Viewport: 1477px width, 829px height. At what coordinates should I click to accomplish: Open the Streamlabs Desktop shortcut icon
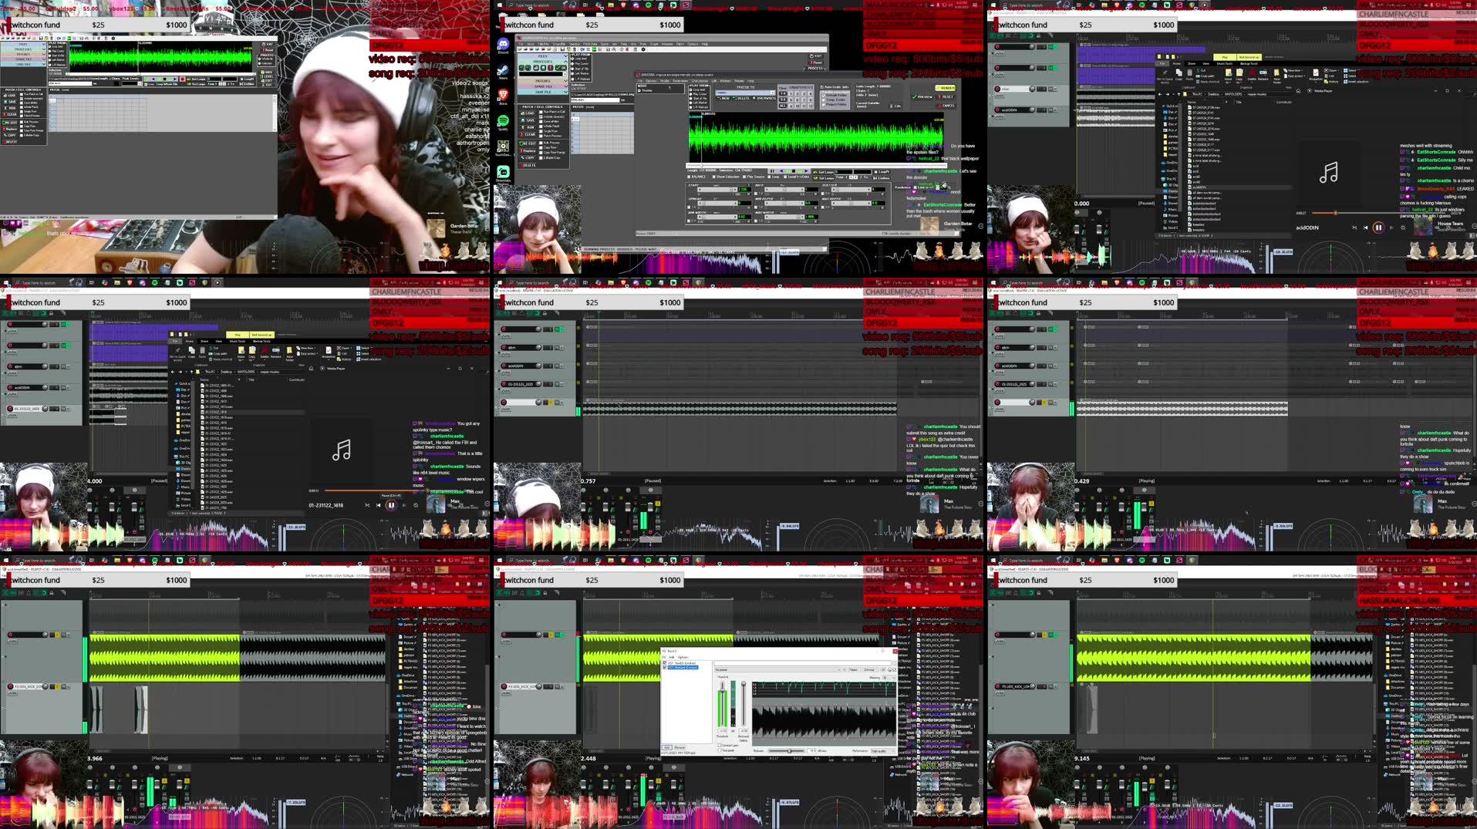[x=503, y=173]
